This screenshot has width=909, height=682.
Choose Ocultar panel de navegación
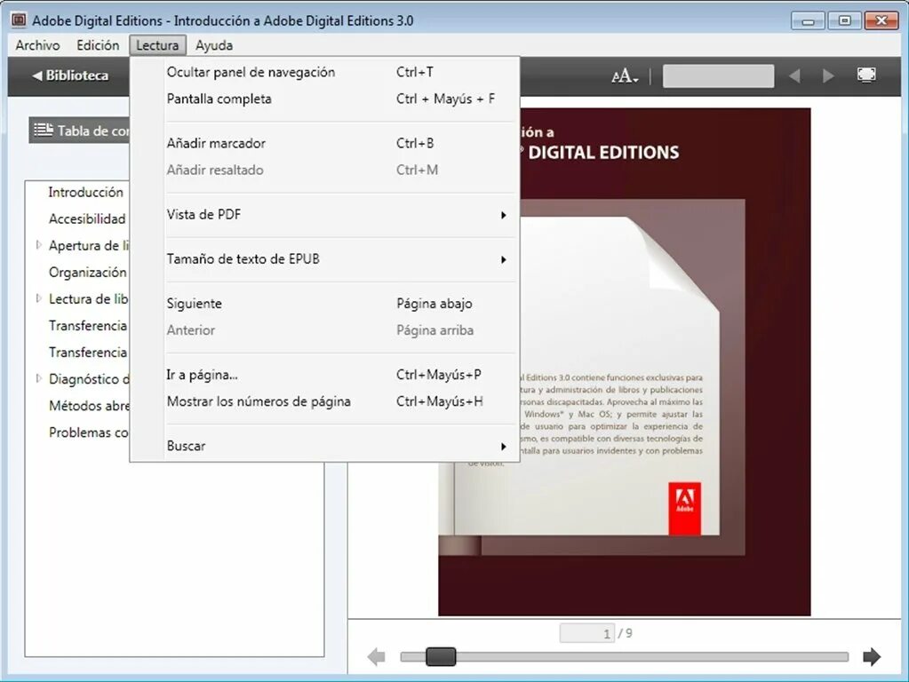(x=324, y=73)
